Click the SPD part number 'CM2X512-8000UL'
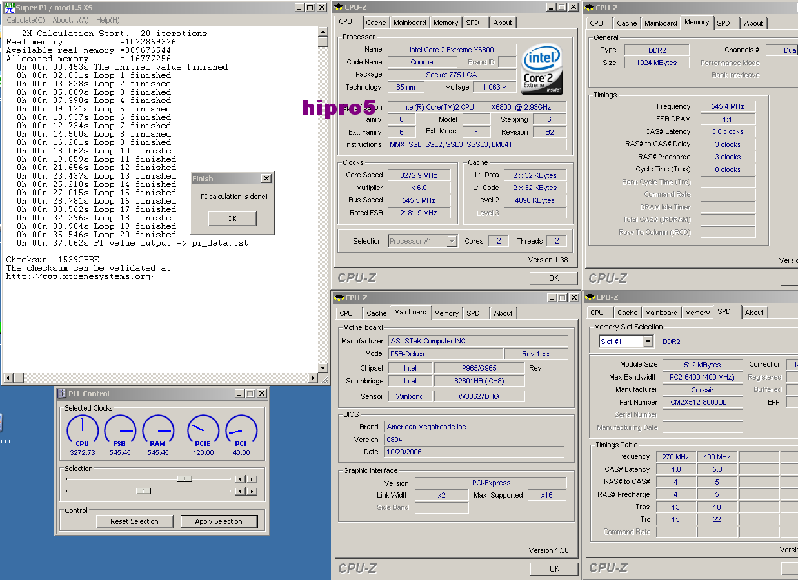This screenshot has height=580, width=798. 703,402
